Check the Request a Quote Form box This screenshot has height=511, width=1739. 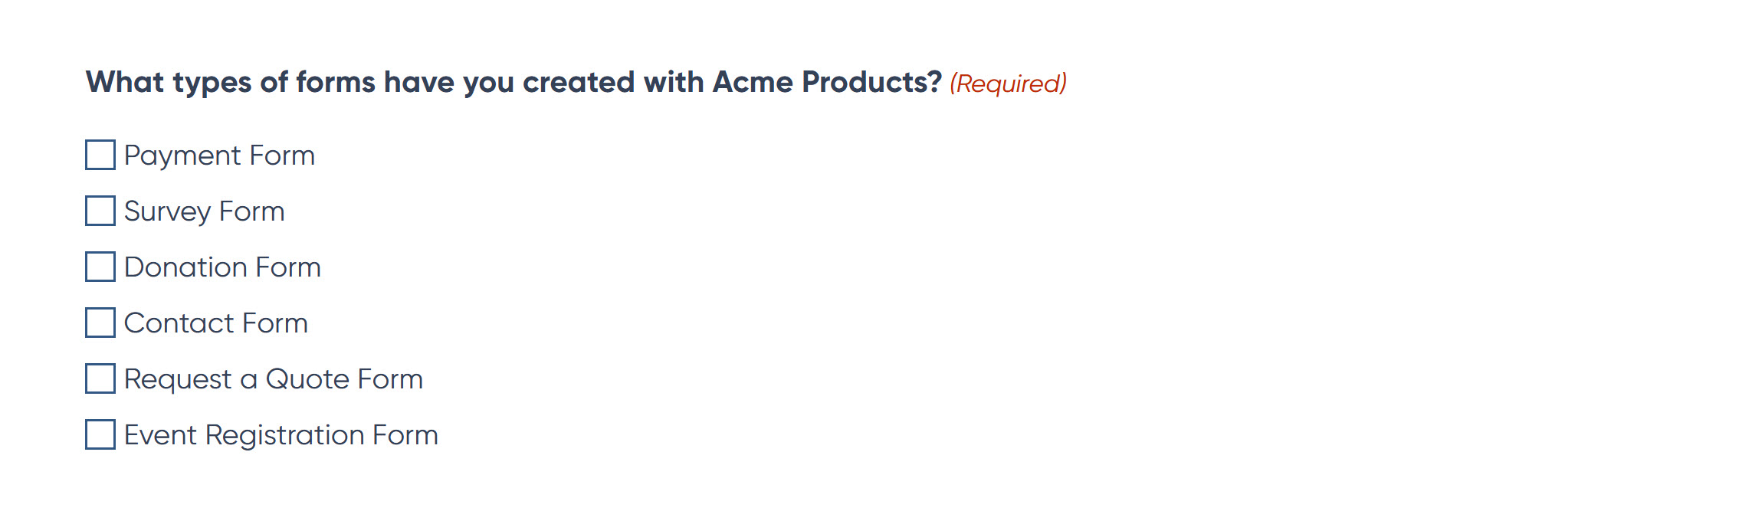(100, 378)
